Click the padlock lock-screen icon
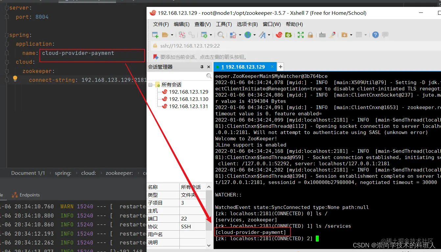Image resolution: width=441 pixels, height=252 pixels. coord(310,35)
